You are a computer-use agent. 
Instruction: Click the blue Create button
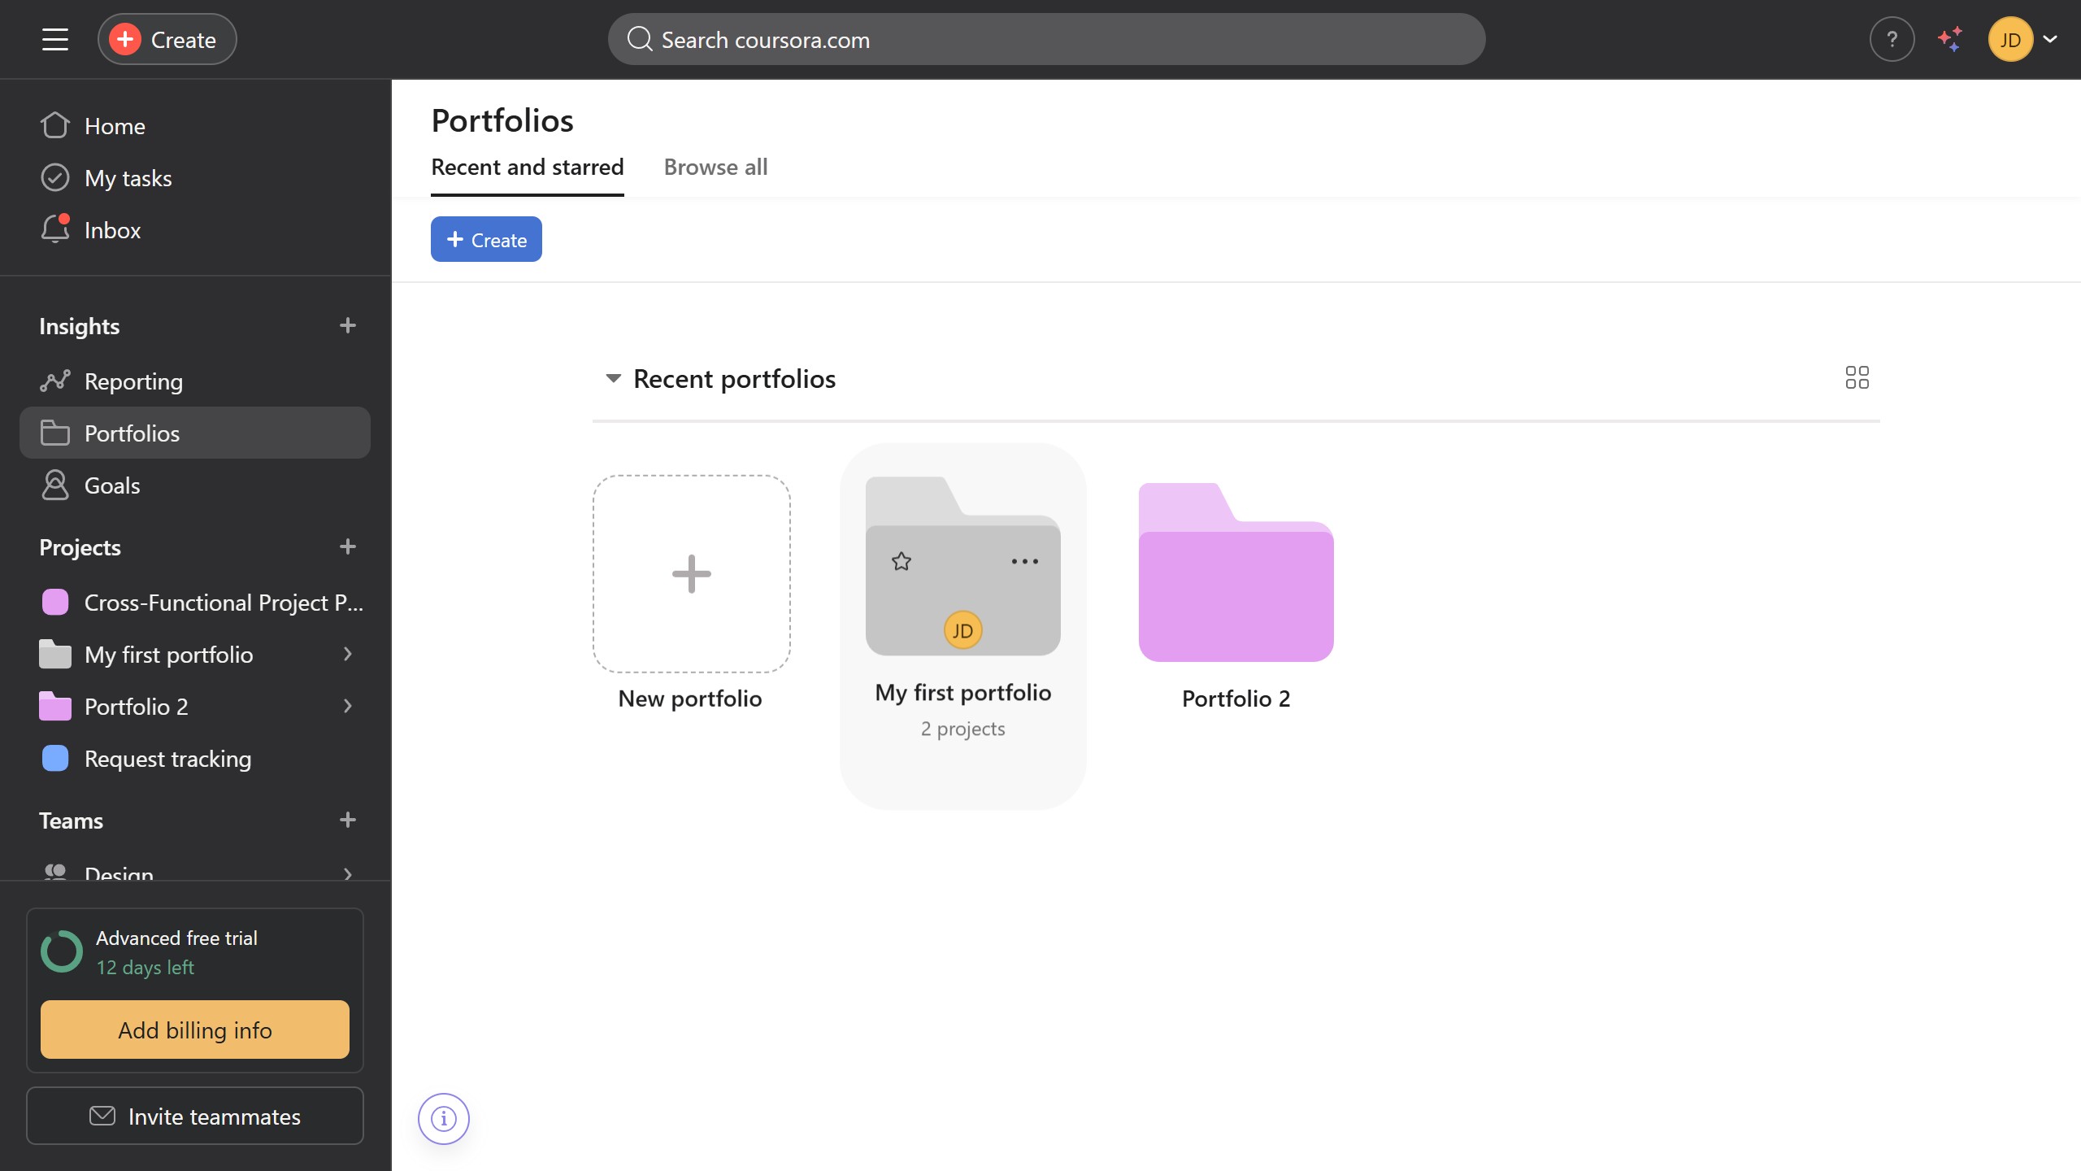pos(486,240)
